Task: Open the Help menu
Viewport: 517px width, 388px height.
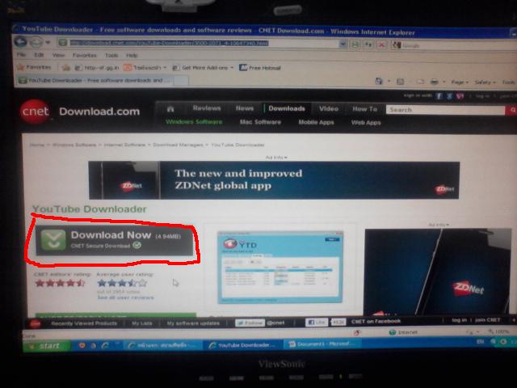Action: (132, 56)
